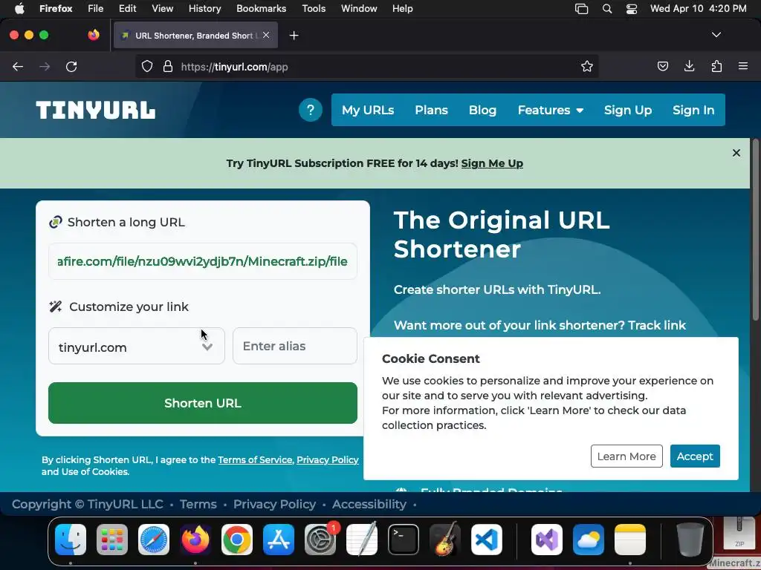This screenshot has width=761, height=570.
Task: Open Visual Studio Code from the dock
Action: point(486,540)
